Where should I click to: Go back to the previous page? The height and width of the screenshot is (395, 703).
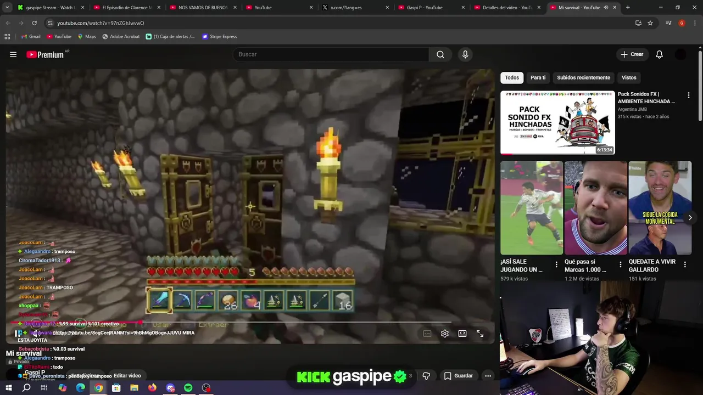8,23
